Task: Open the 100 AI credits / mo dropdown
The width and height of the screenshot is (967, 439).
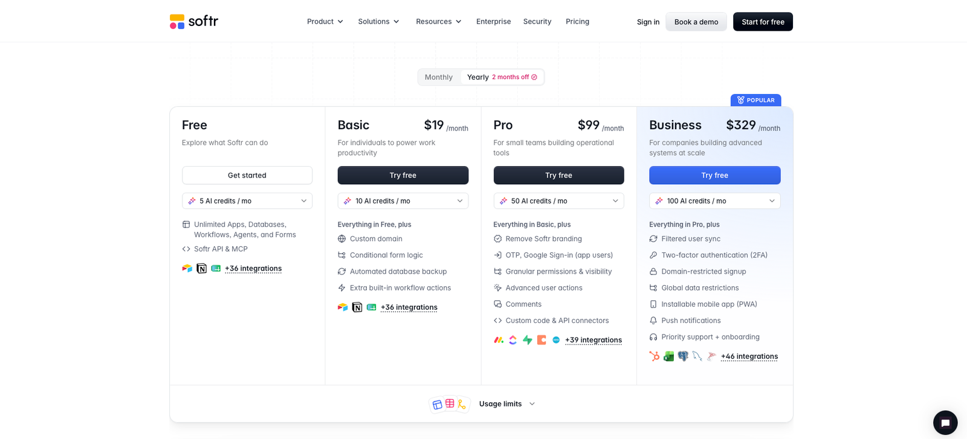Action: pyautogui.click(x=715, y=201)
